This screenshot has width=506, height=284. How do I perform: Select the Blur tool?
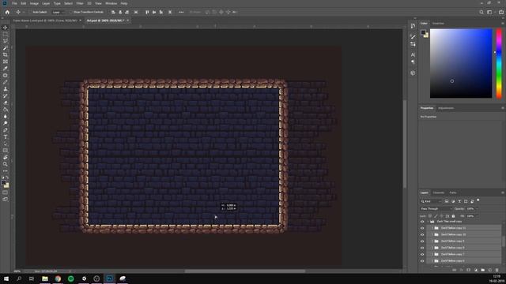pyautogui.click(x=6, y=116)
